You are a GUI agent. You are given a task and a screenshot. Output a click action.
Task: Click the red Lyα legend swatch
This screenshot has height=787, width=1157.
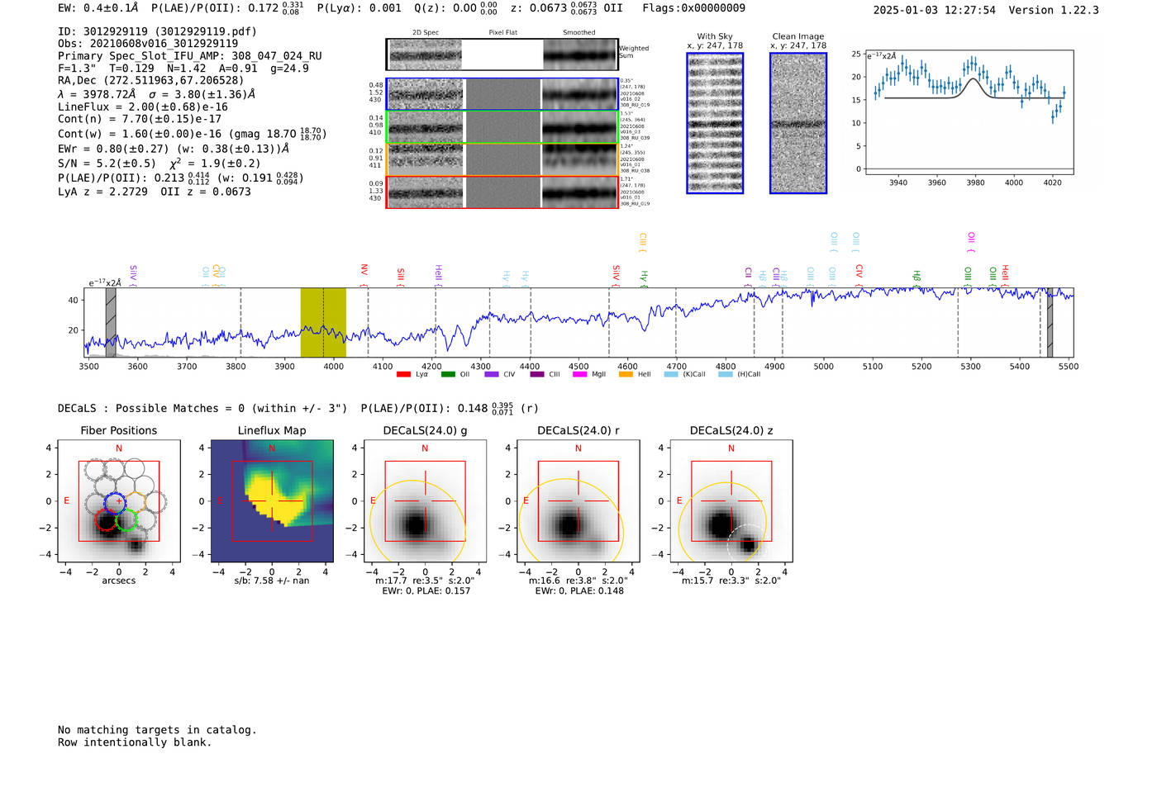click(403, 375)
